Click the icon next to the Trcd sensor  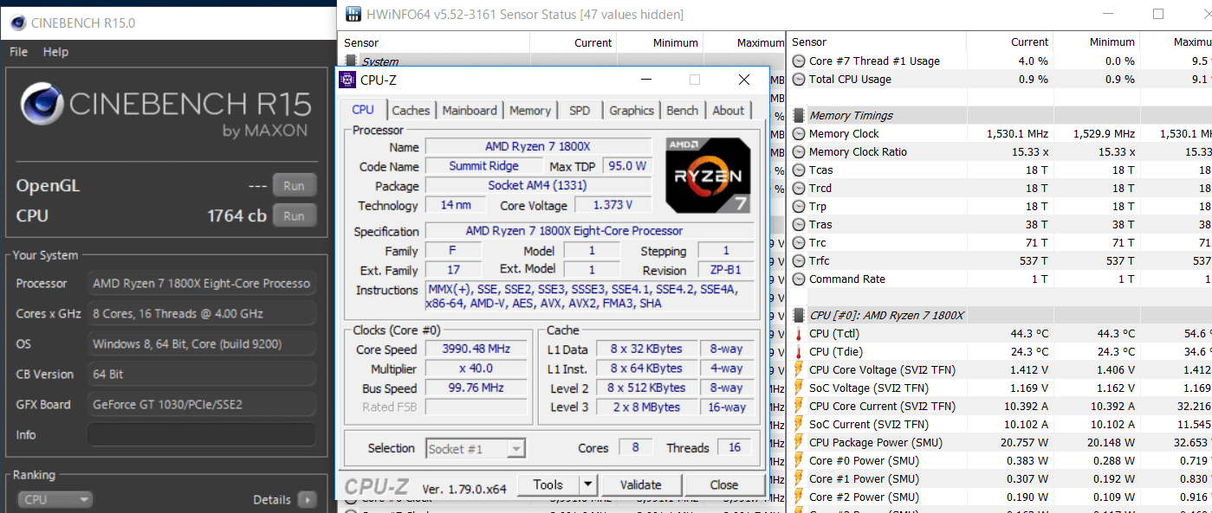coord(799,189)
